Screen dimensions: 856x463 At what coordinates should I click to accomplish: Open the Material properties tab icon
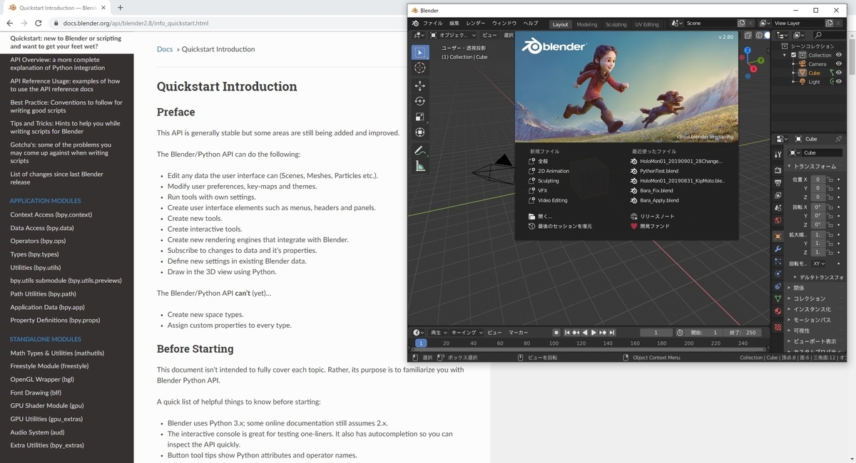coord(778,311)
